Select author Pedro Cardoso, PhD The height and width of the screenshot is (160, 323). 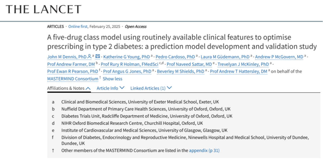pos(175,57)
